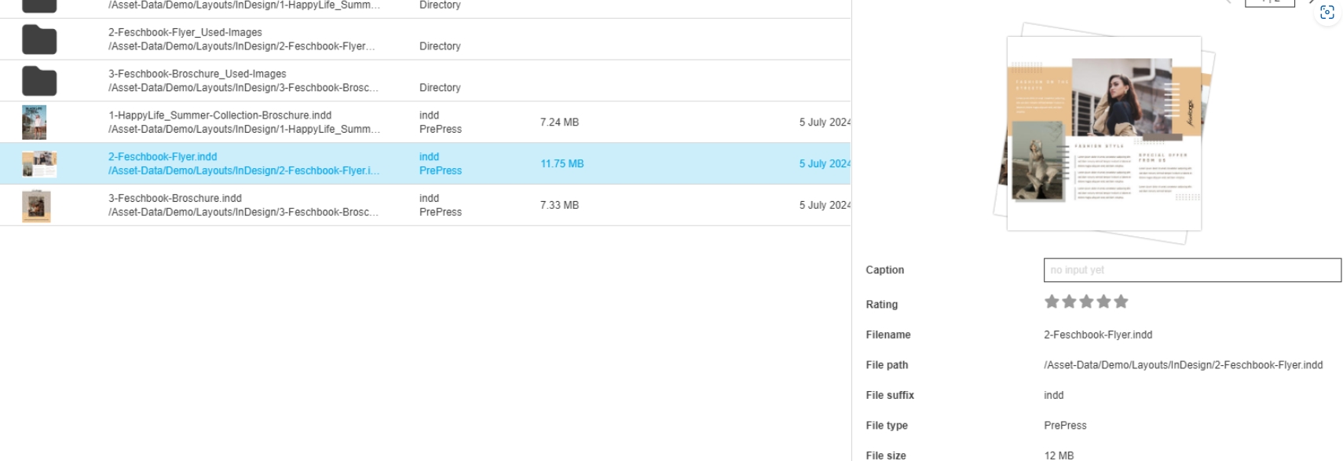Click the Directory type of 2-Feschbook-Flyer_Used-Images

pos(440,46)
